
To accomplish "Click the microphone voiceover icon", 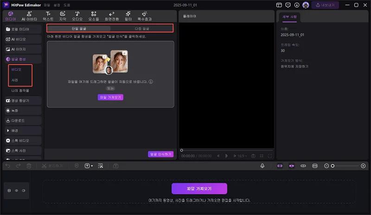I will click(262, 166).
